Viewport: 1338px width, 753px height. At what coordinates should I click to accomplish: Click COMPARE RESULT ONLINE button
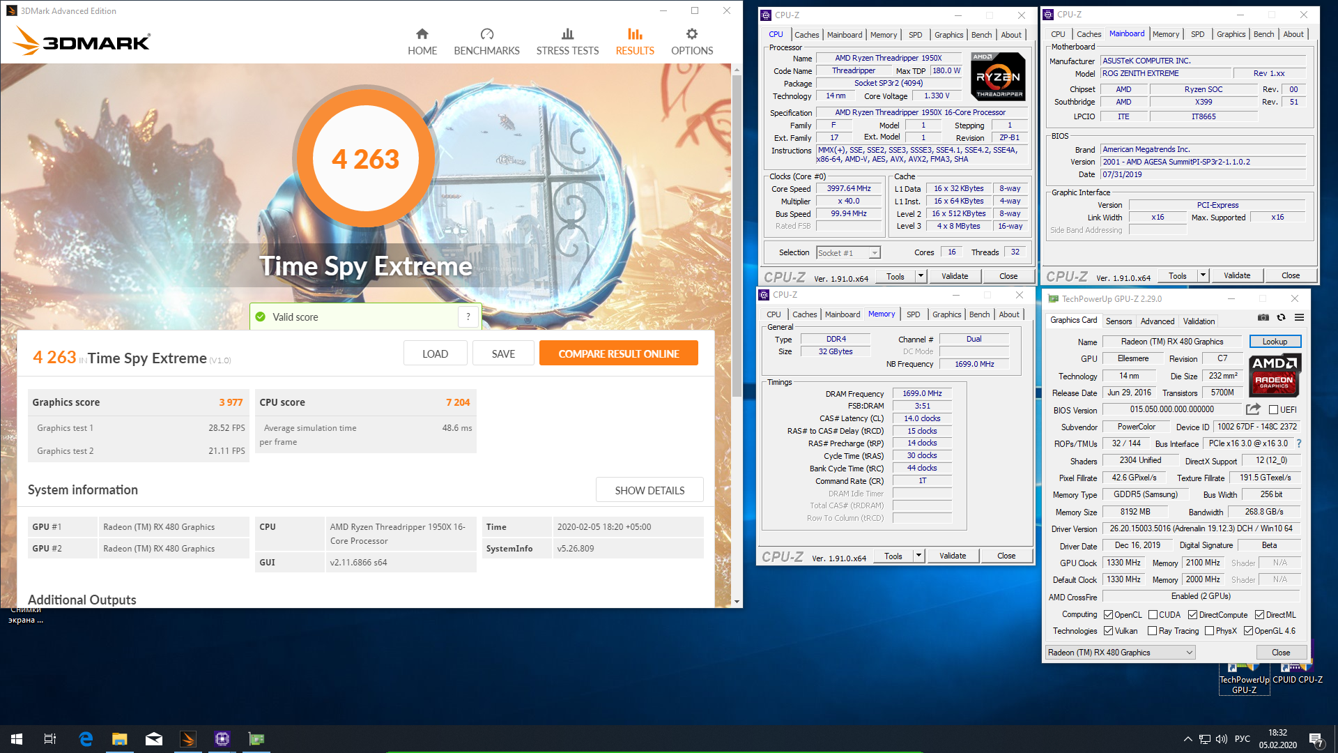(619, 353)
